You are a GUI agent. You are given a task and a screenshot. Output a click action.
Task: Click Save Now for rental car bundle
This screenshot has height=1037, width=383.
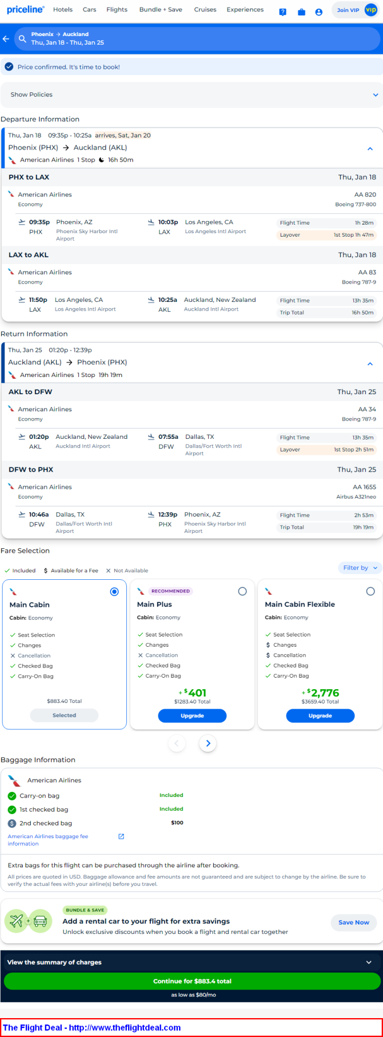[354, 922]
